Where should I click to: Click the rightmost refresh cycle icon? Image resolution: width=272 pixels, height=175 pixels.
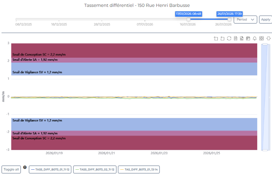tap(268, 39)
